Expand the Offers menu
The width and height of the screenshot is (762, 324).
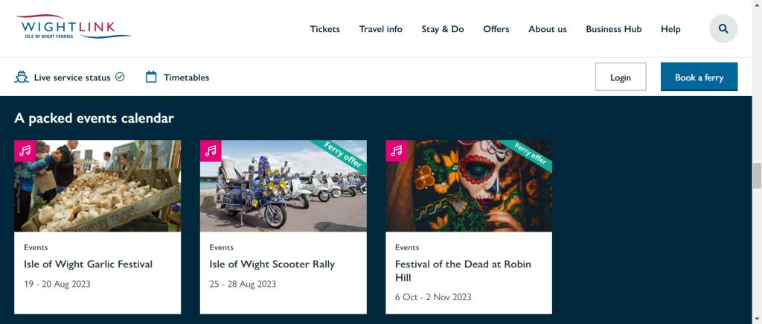(496, 29)
